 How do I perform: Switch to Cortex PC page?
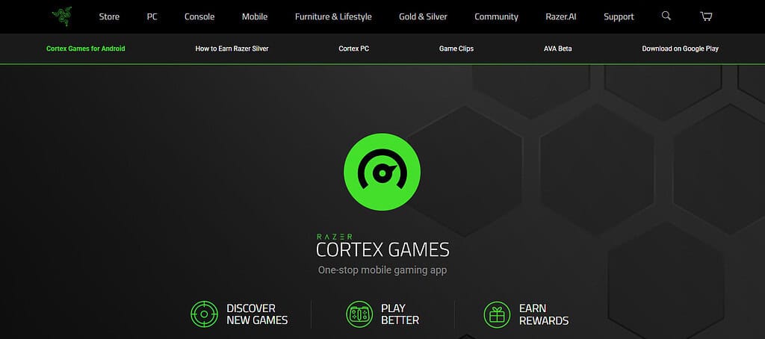coord(353,49)
